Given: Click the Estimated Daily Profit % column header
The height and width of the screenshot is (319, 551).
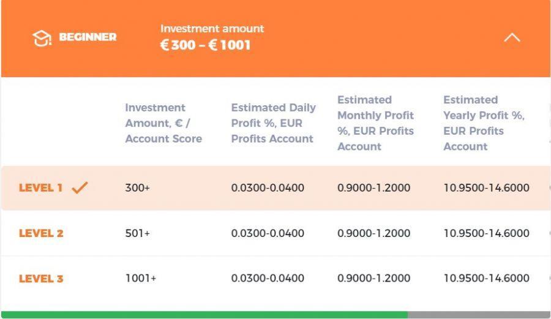Looking at the screenshot, I should [x=273, y=123].
